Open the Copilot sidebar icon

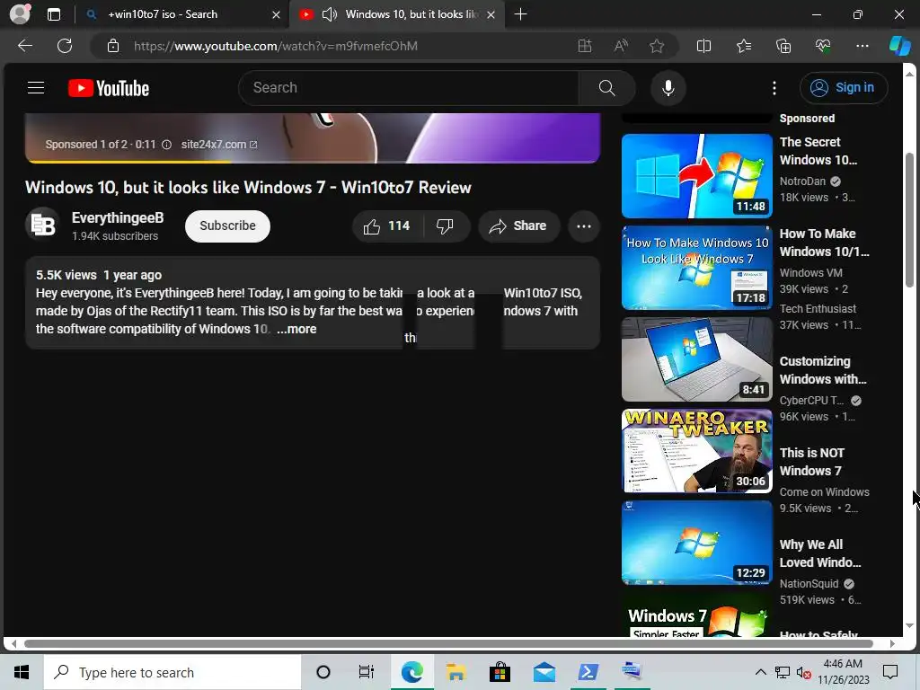pos(899,46)
